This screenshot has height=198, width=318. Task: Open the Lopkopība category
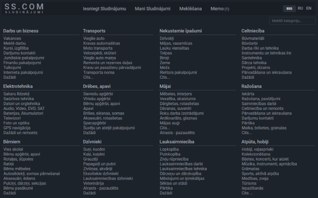click(x=169, y=149)
